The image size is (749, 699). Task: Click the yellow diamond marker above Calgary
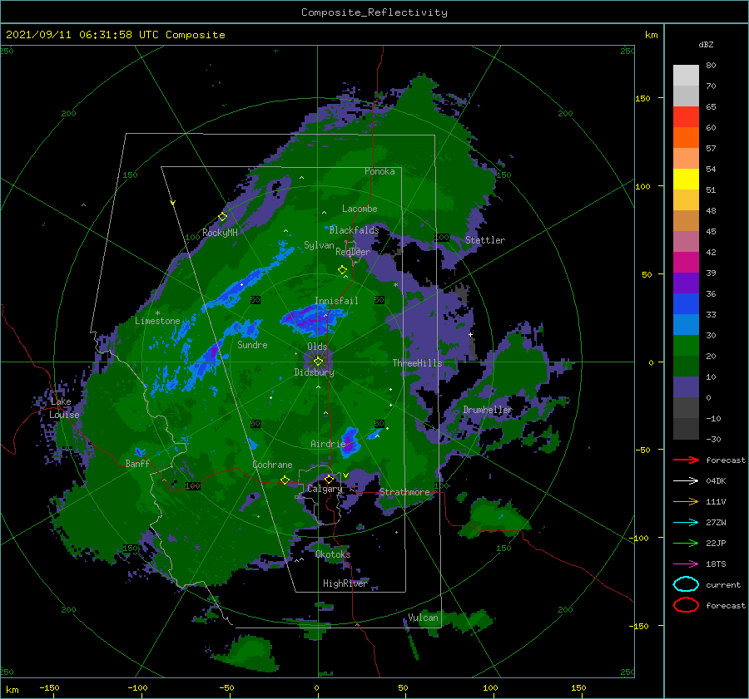(x=329, y=479)
